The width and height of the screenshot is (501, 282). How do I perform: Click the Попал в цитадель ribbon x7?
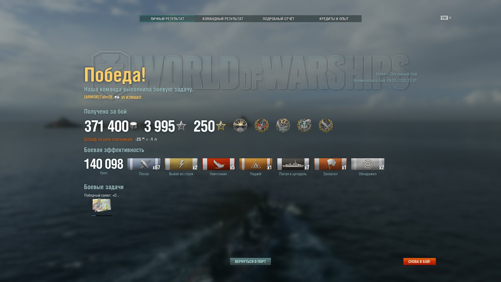pyautogui.click(x=293, y=164)
